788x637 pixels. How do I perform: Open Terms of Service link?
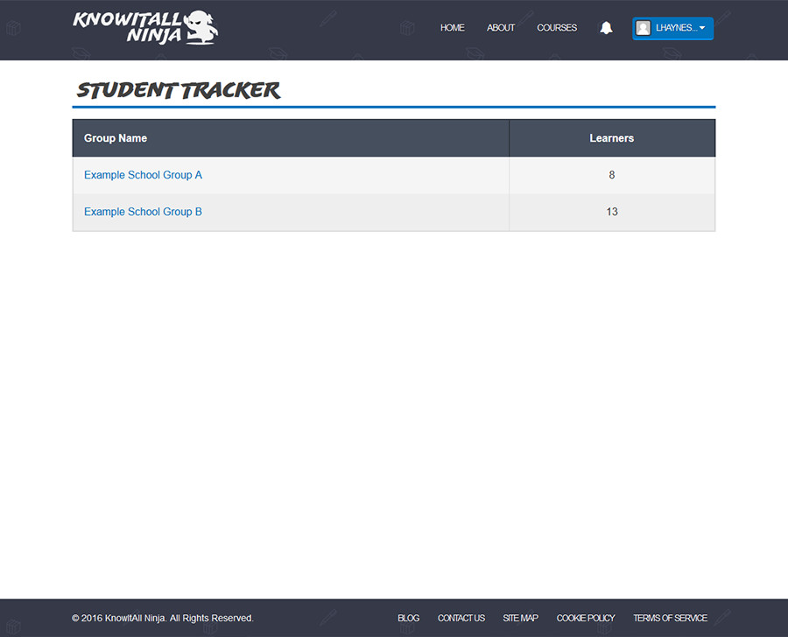(x=671, y=618)
